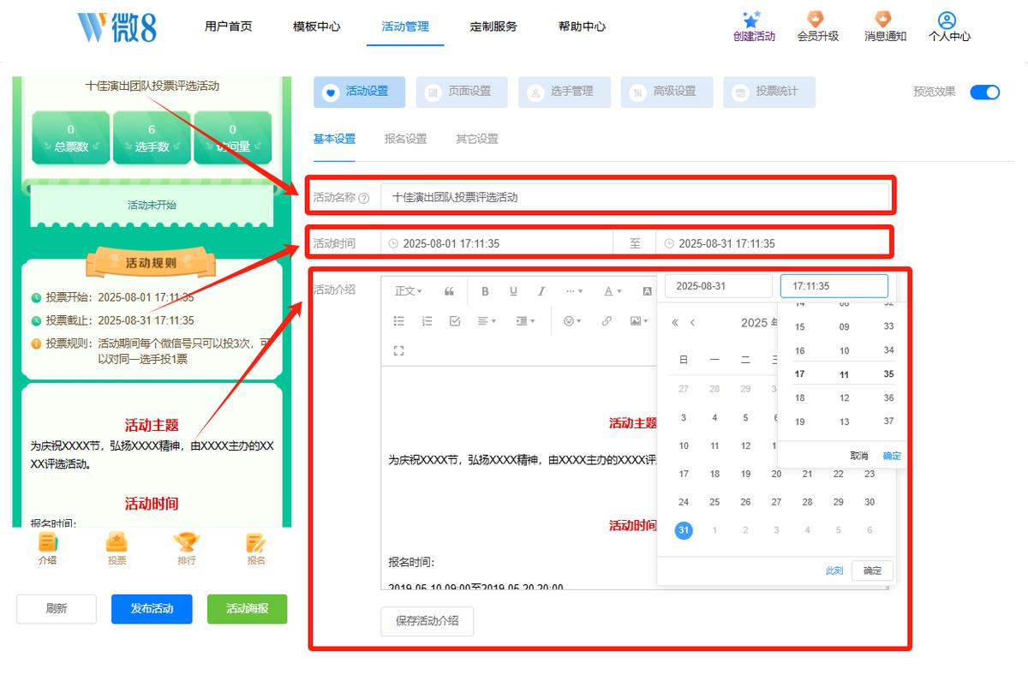Insert an unordered bullet list
Screen dimensions: 1028x675
point(398,321)
